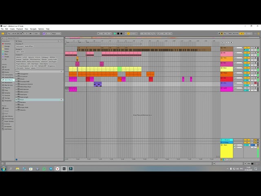Open the Edit menu
The width and height of the screenshot is (261, 196).
(x=7, y=29)
